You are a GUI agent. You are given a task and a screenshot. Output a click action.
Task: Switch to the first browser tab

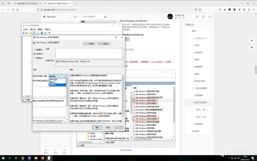(x=27, y=3)
